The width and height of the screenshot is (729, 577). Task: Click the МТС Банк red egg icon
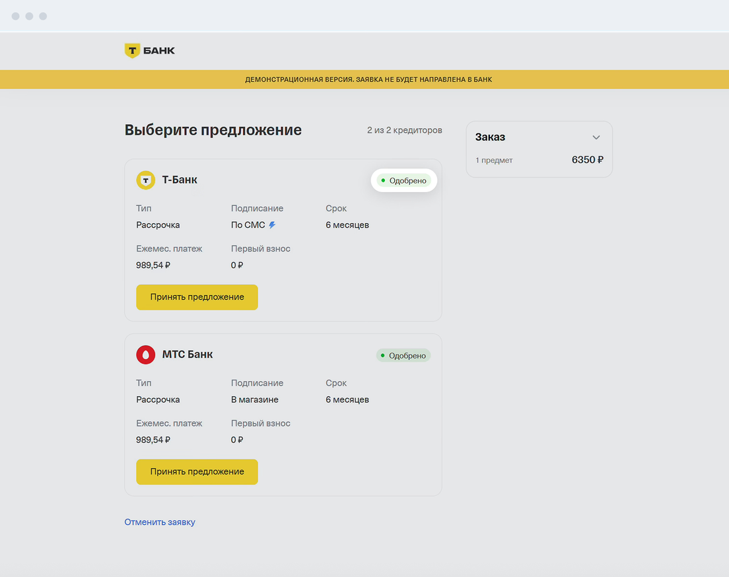tap(145, 355)
